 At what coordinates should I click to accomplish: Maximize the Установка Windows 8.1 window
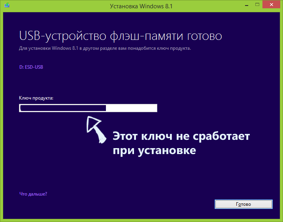click(x=257, y=5)
